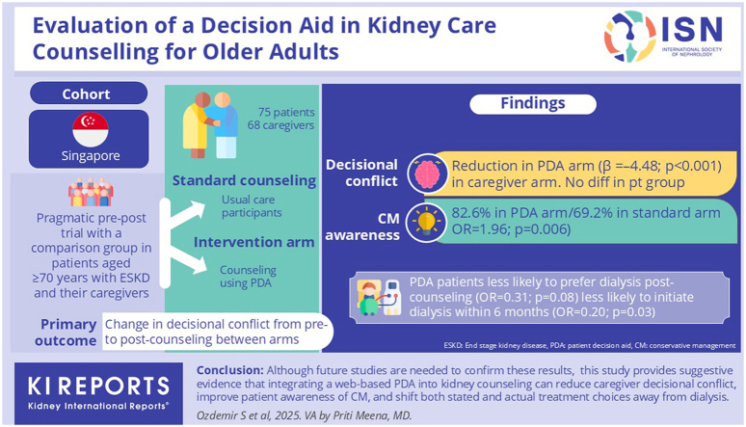Click the white arrow pointing to Counseling using PDA
746x427 pixels.
click(x=188, y=261)
